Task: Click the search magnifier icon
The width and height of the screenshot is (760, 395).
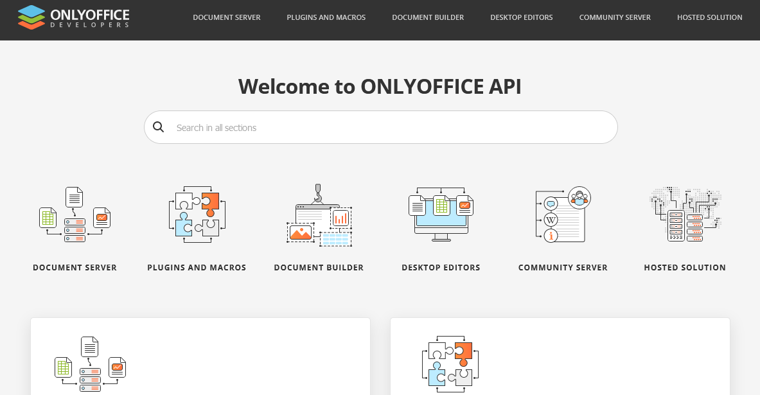Action: pos(159,127)
